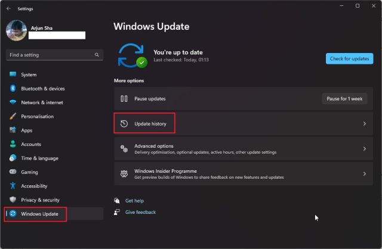Open Windows Insider Programme row
This screenshot has width=382, height=249.
[244, 174]
